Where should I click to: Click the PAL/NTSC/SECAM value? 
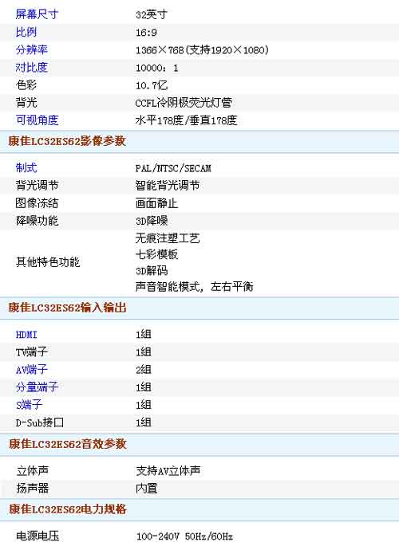point(173,168)
